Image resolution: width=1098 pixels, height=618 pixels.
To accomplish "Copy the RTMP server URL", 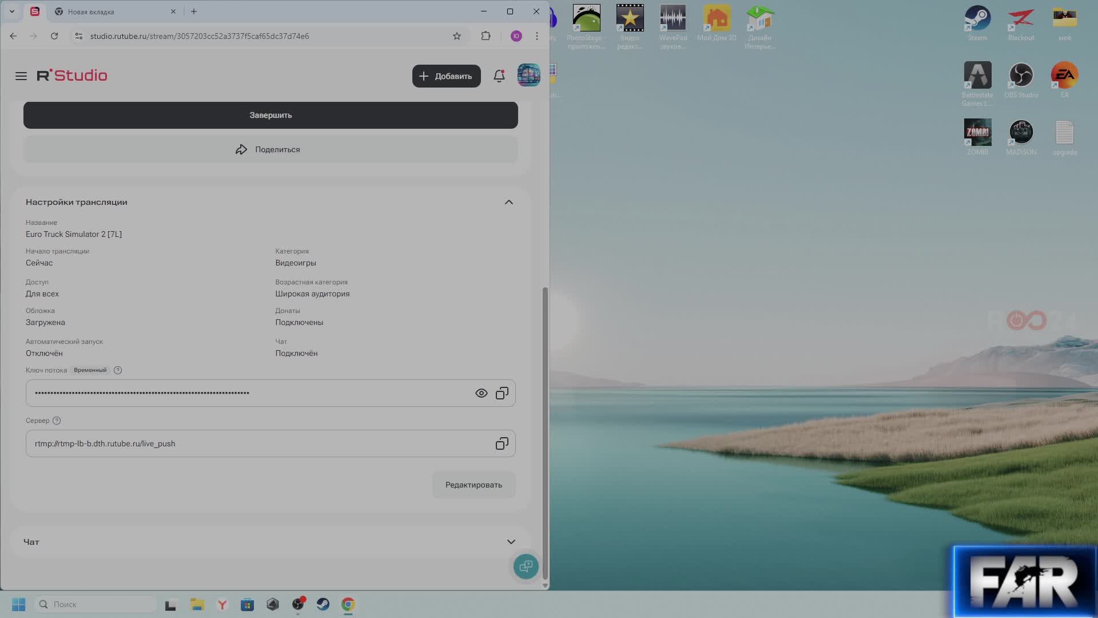I will 502,443.
